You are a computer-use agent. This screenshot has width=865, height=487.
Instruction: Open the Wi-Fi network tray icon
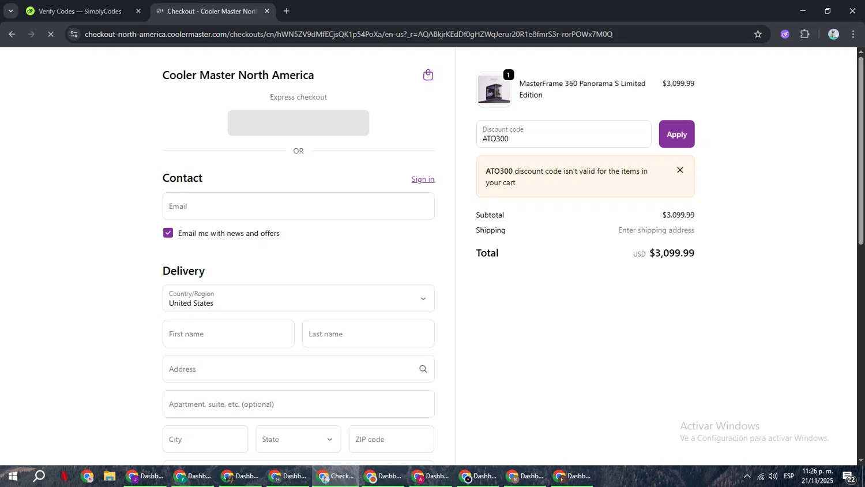[761, 476]
